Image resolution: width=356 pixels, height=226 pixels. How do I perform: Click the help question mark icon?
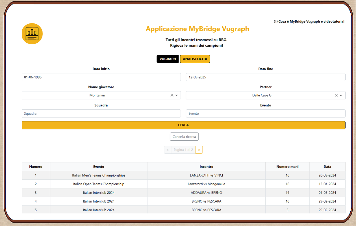(276, 21)
